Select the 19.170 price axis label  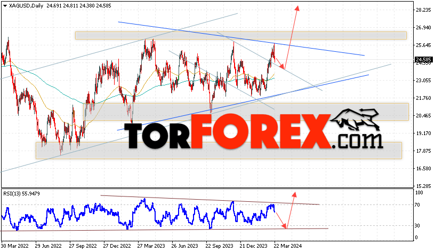click(424, 133)
